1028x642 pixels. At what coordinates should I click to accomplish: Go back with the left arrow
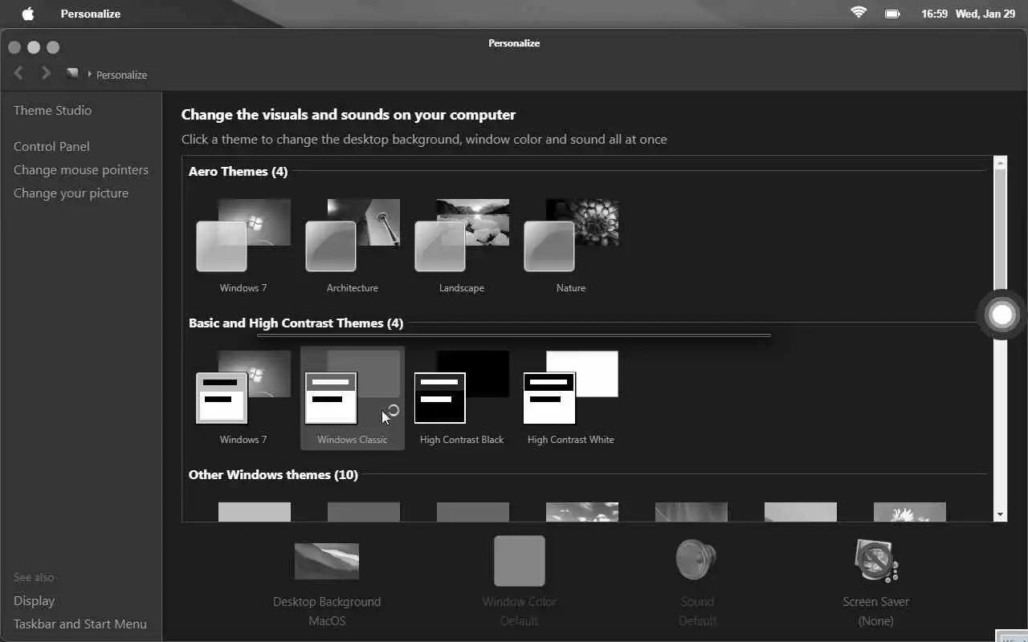[x=18, y=73]
